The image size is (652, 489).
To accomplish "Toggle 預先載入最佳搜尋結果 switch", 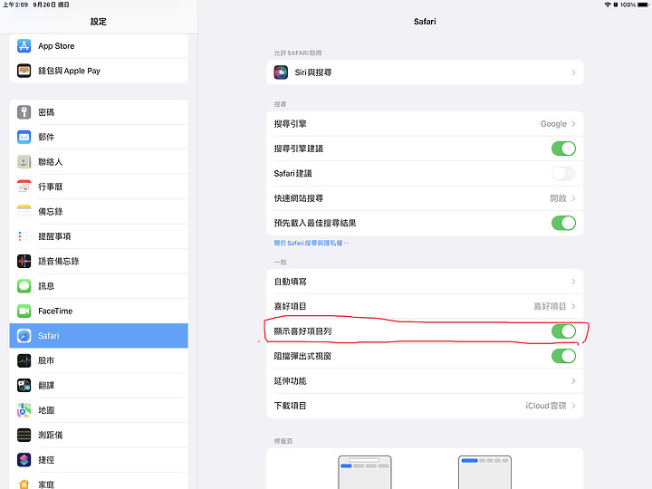I will click(x=563, y=223).
